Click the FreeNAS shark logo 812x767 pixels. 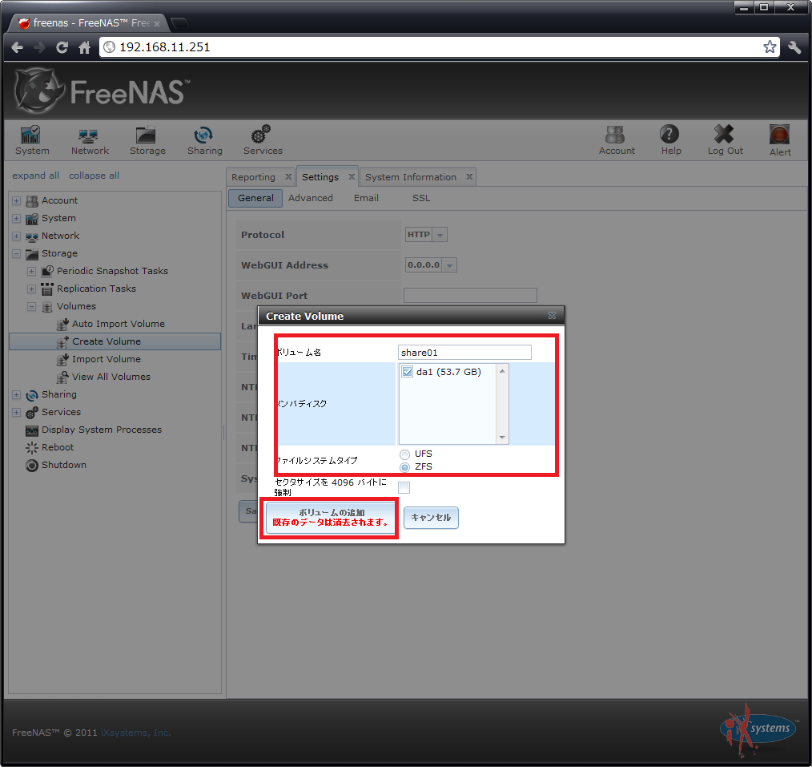pyautogui.click(x=39, y=91)
